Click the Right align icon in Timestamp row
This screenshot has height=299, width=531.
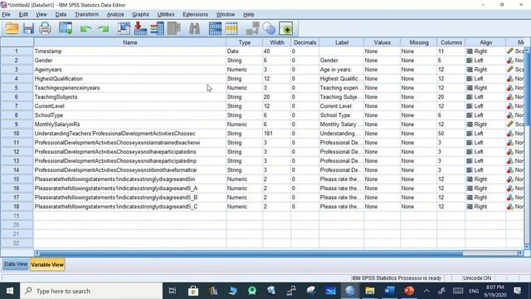coord(470,51)
